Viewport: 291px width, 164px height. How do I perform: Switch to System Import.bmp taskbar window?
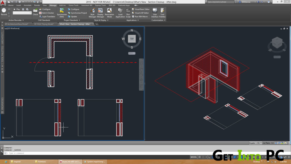click(95, 162)
